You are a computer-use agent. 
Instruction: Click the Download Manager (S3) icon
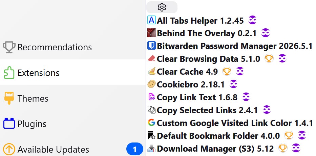click(151, 148)
